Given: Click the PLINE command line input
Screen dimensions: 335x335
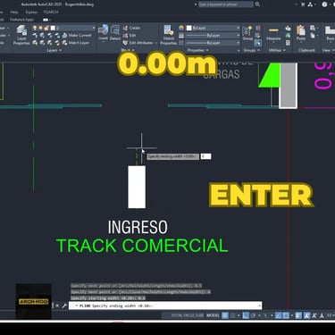Looking at the screenshot, I should click(165, 306).
